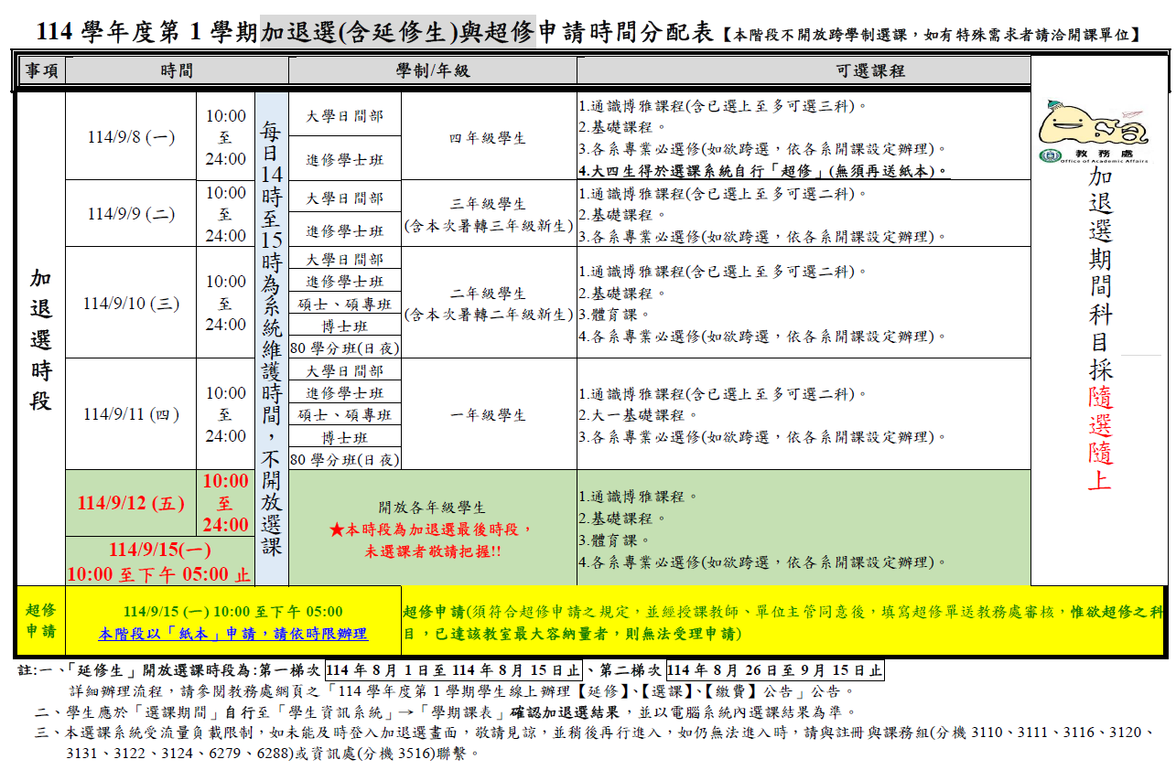1176x770 pixels.
Task: Click the vertical 加退選時段 cell
Action: pyautogui.click(x=42, y=340)
